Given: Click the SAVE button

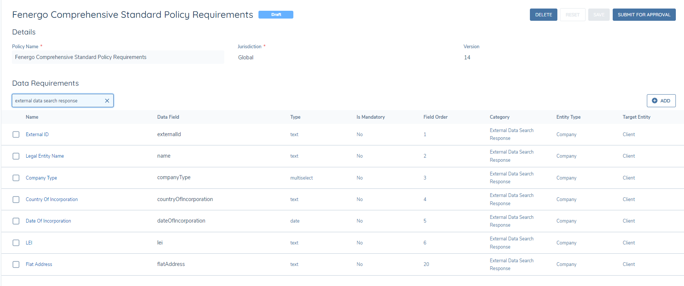Looking at the screenshot, I should click(599, 14).
